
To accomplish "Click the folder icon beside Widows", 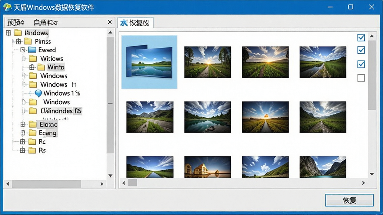I will [33, 59].
